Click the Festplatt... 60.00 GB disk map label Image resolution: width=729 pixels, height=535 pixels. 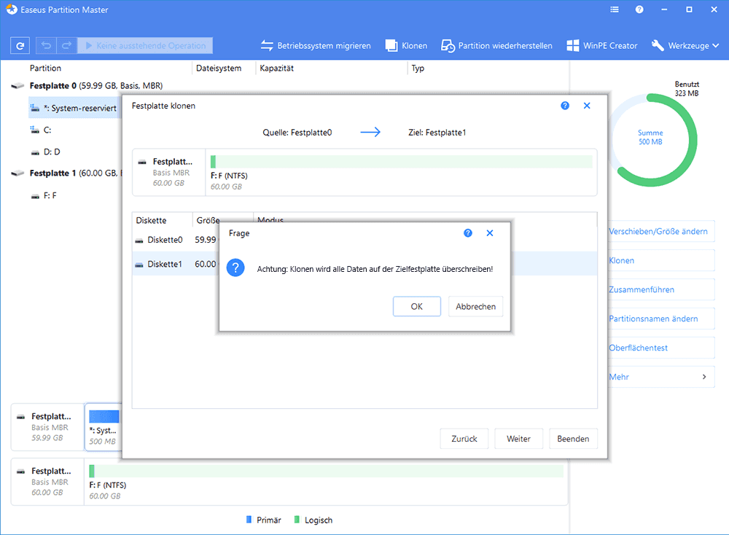[47, 482]
